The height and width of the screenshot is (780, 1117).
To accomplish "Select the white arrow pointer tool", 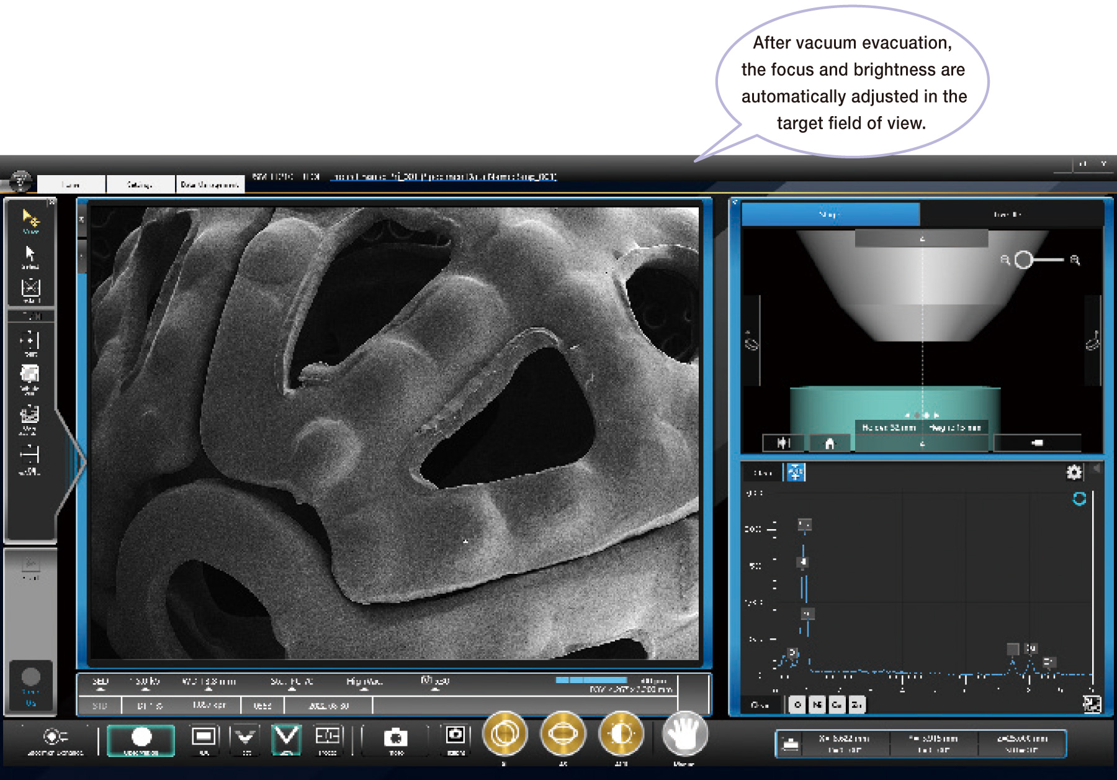I will (30, 256).
